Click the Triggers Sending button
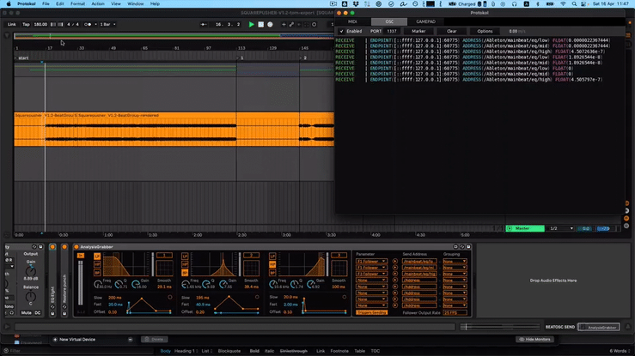The image size is (635, 356). (371, 312)
